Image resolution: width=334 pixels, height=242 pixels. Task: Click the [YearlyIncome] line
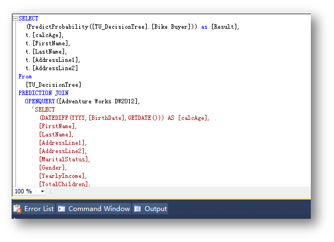coord(63,176)
